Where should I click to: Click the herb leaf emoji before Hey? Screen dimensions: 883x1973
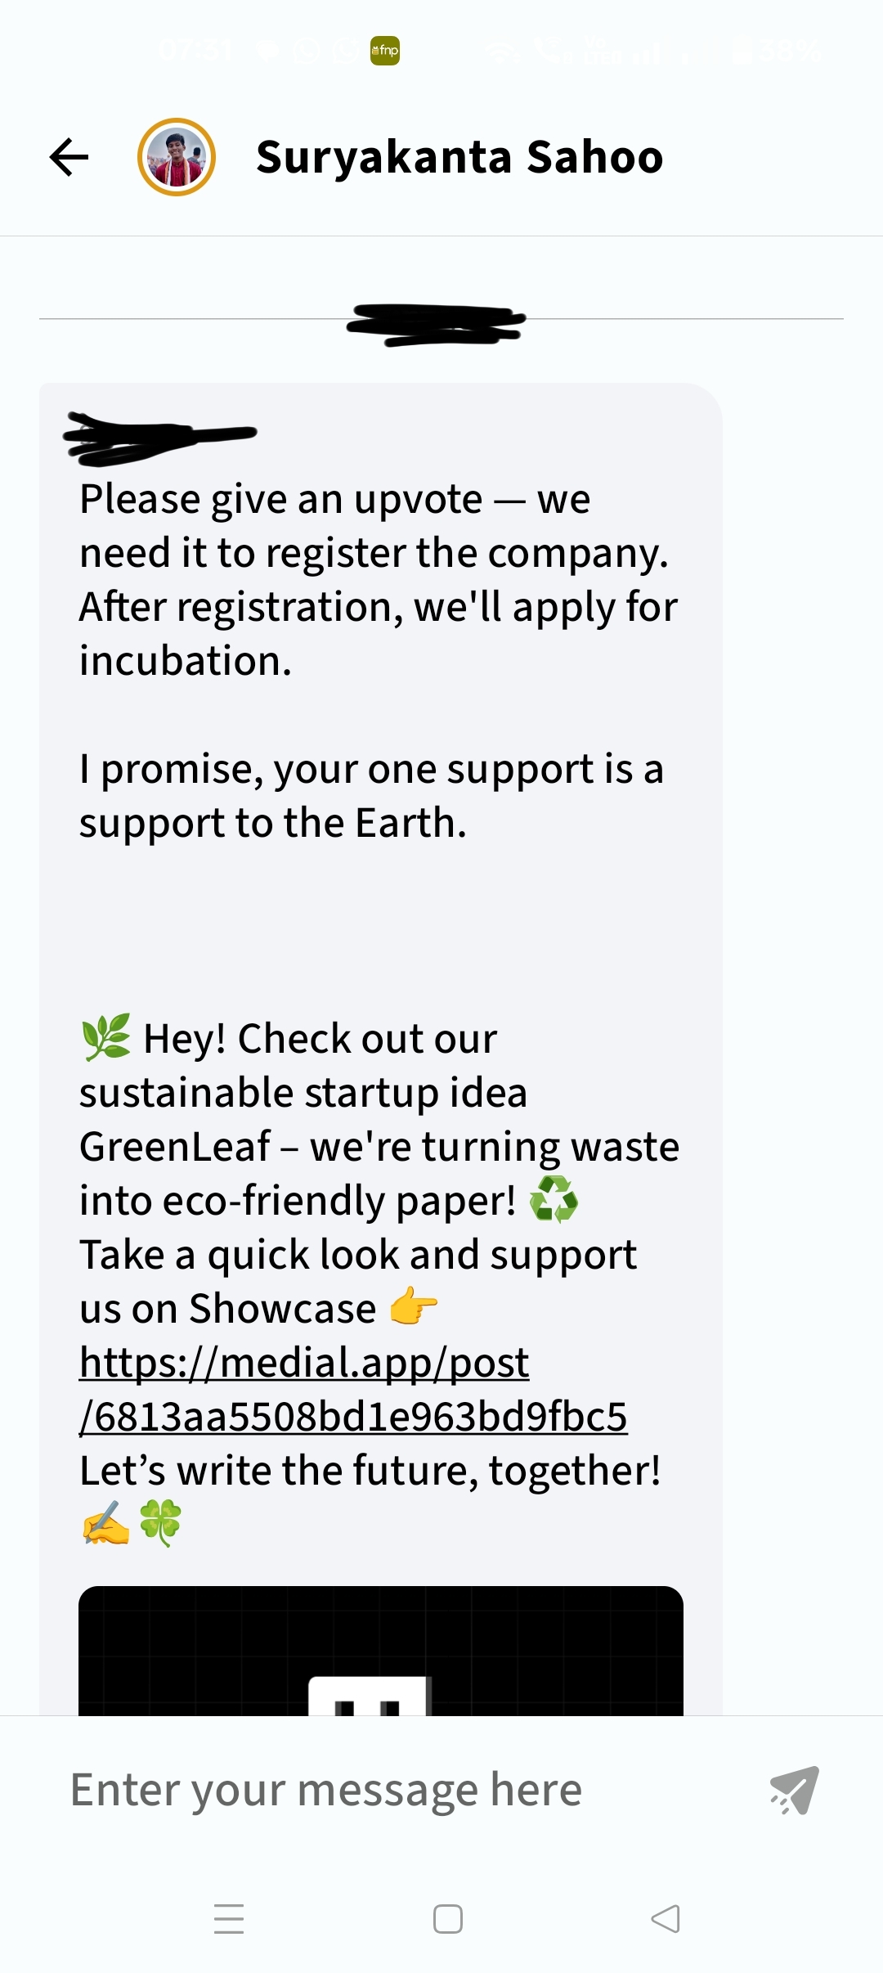[105, 1037]
